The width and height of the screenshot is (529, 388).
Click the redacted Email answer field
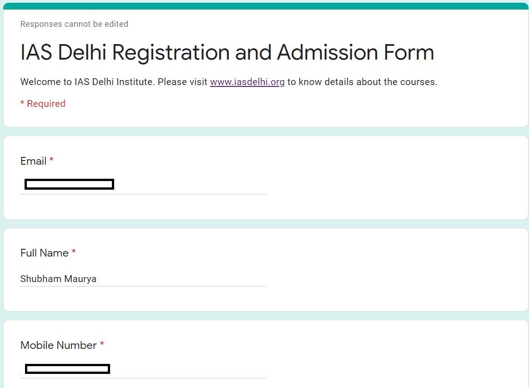point(69,184)
